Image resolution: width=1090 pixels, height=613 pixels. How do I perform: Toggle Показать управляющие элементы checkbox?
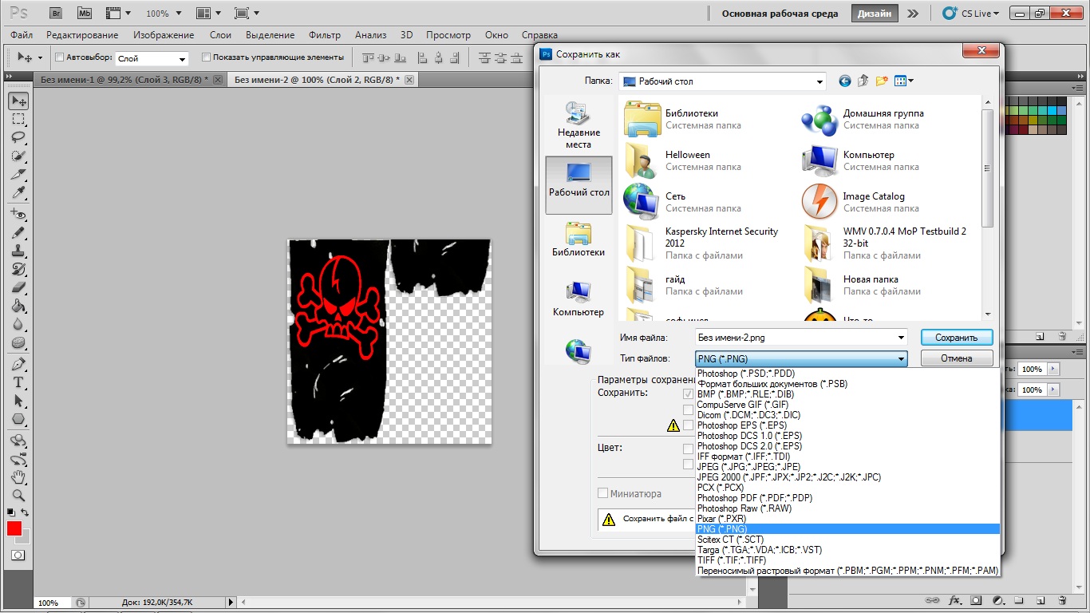[206, 57]
